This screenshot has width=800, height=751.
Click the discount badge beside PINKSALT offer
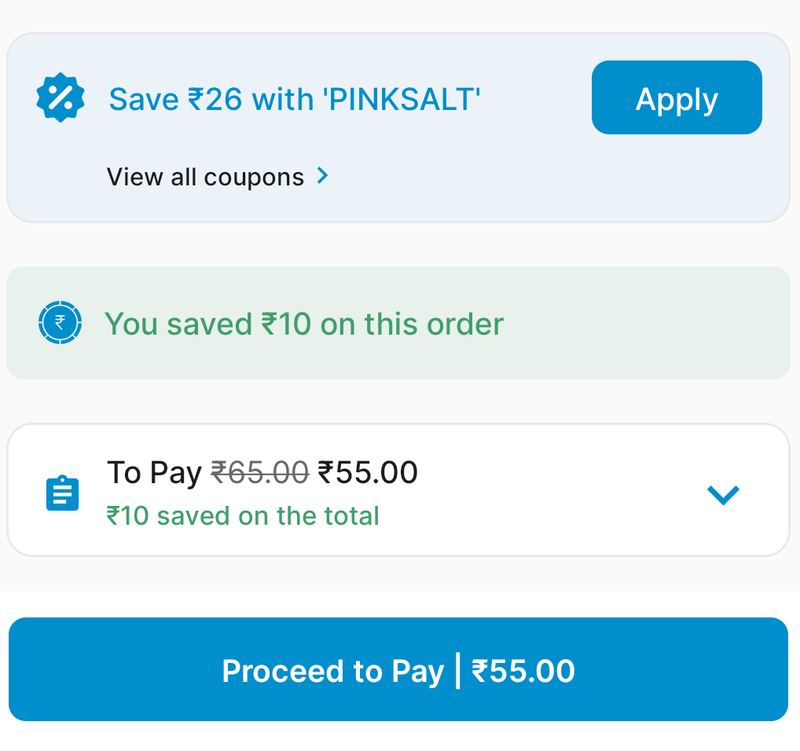61,97
